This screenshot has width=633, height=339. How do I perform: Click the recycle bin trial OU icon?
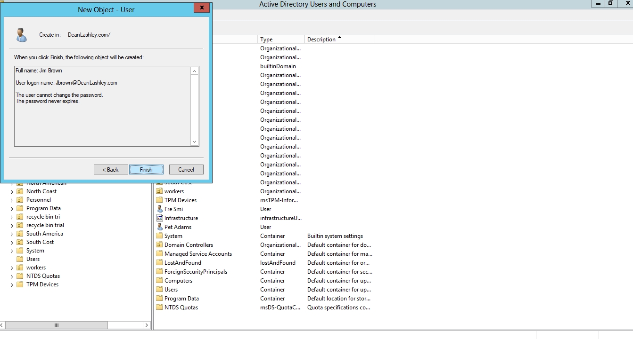coord(20,225)
